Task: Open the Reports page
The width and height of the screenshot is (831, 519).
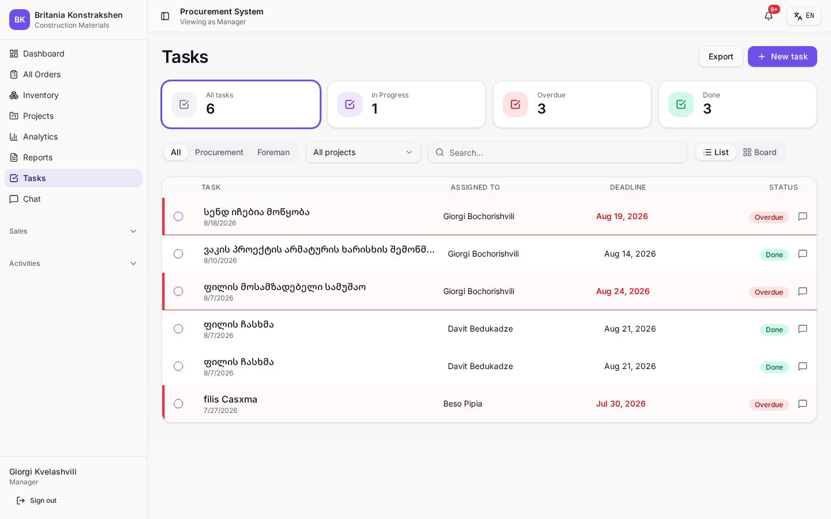Action: point(73,157)
